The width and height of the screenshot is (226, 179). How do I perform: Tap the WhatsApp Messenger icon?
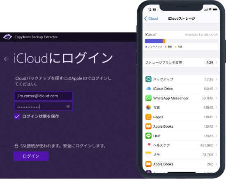[x=148, y=98]
